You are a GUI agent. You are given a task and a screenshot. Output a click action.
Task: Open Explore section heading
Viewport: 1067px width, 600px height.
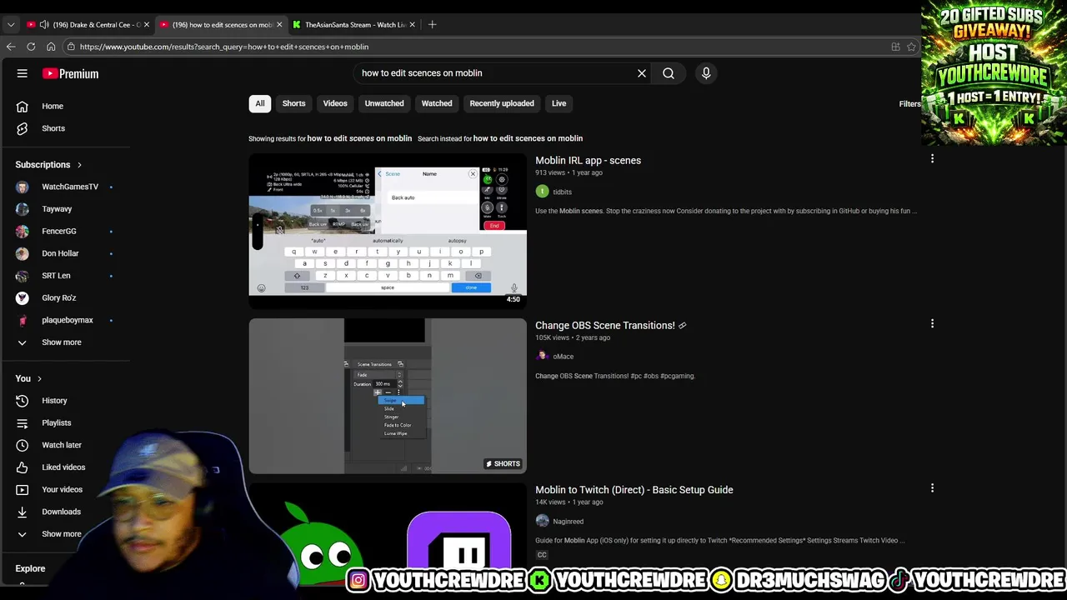(30, 568)
